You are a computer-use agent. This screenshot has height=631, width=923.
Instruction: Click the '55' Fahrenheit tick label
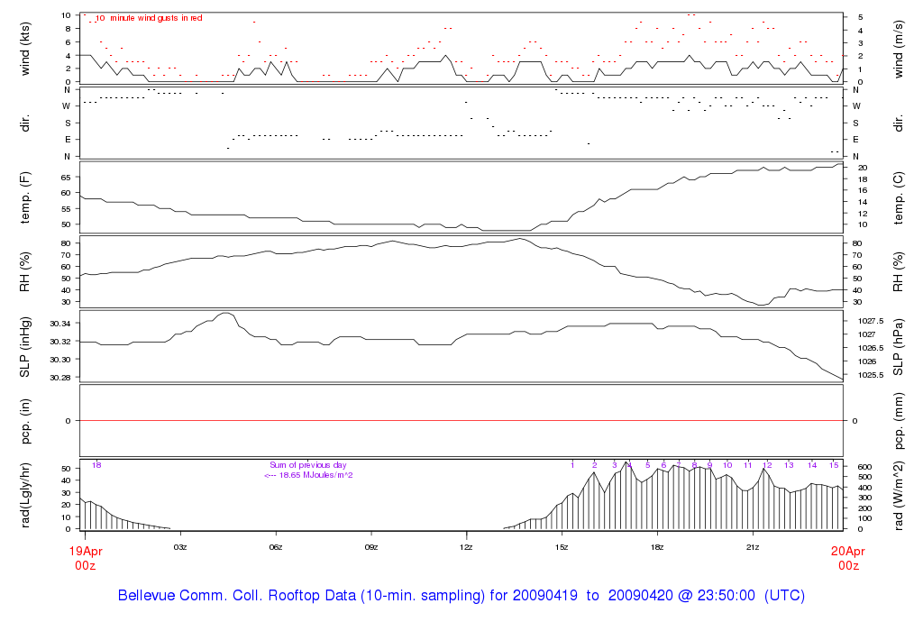[66, 209]
